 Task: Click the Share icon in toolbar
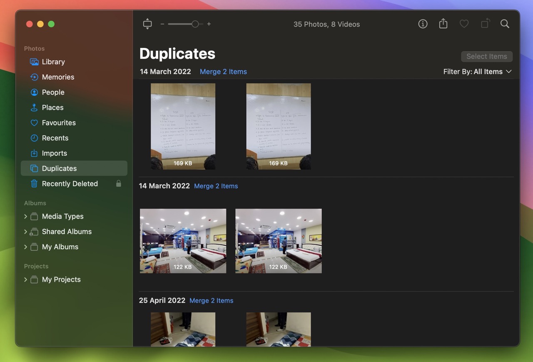(x=443, y=24)
